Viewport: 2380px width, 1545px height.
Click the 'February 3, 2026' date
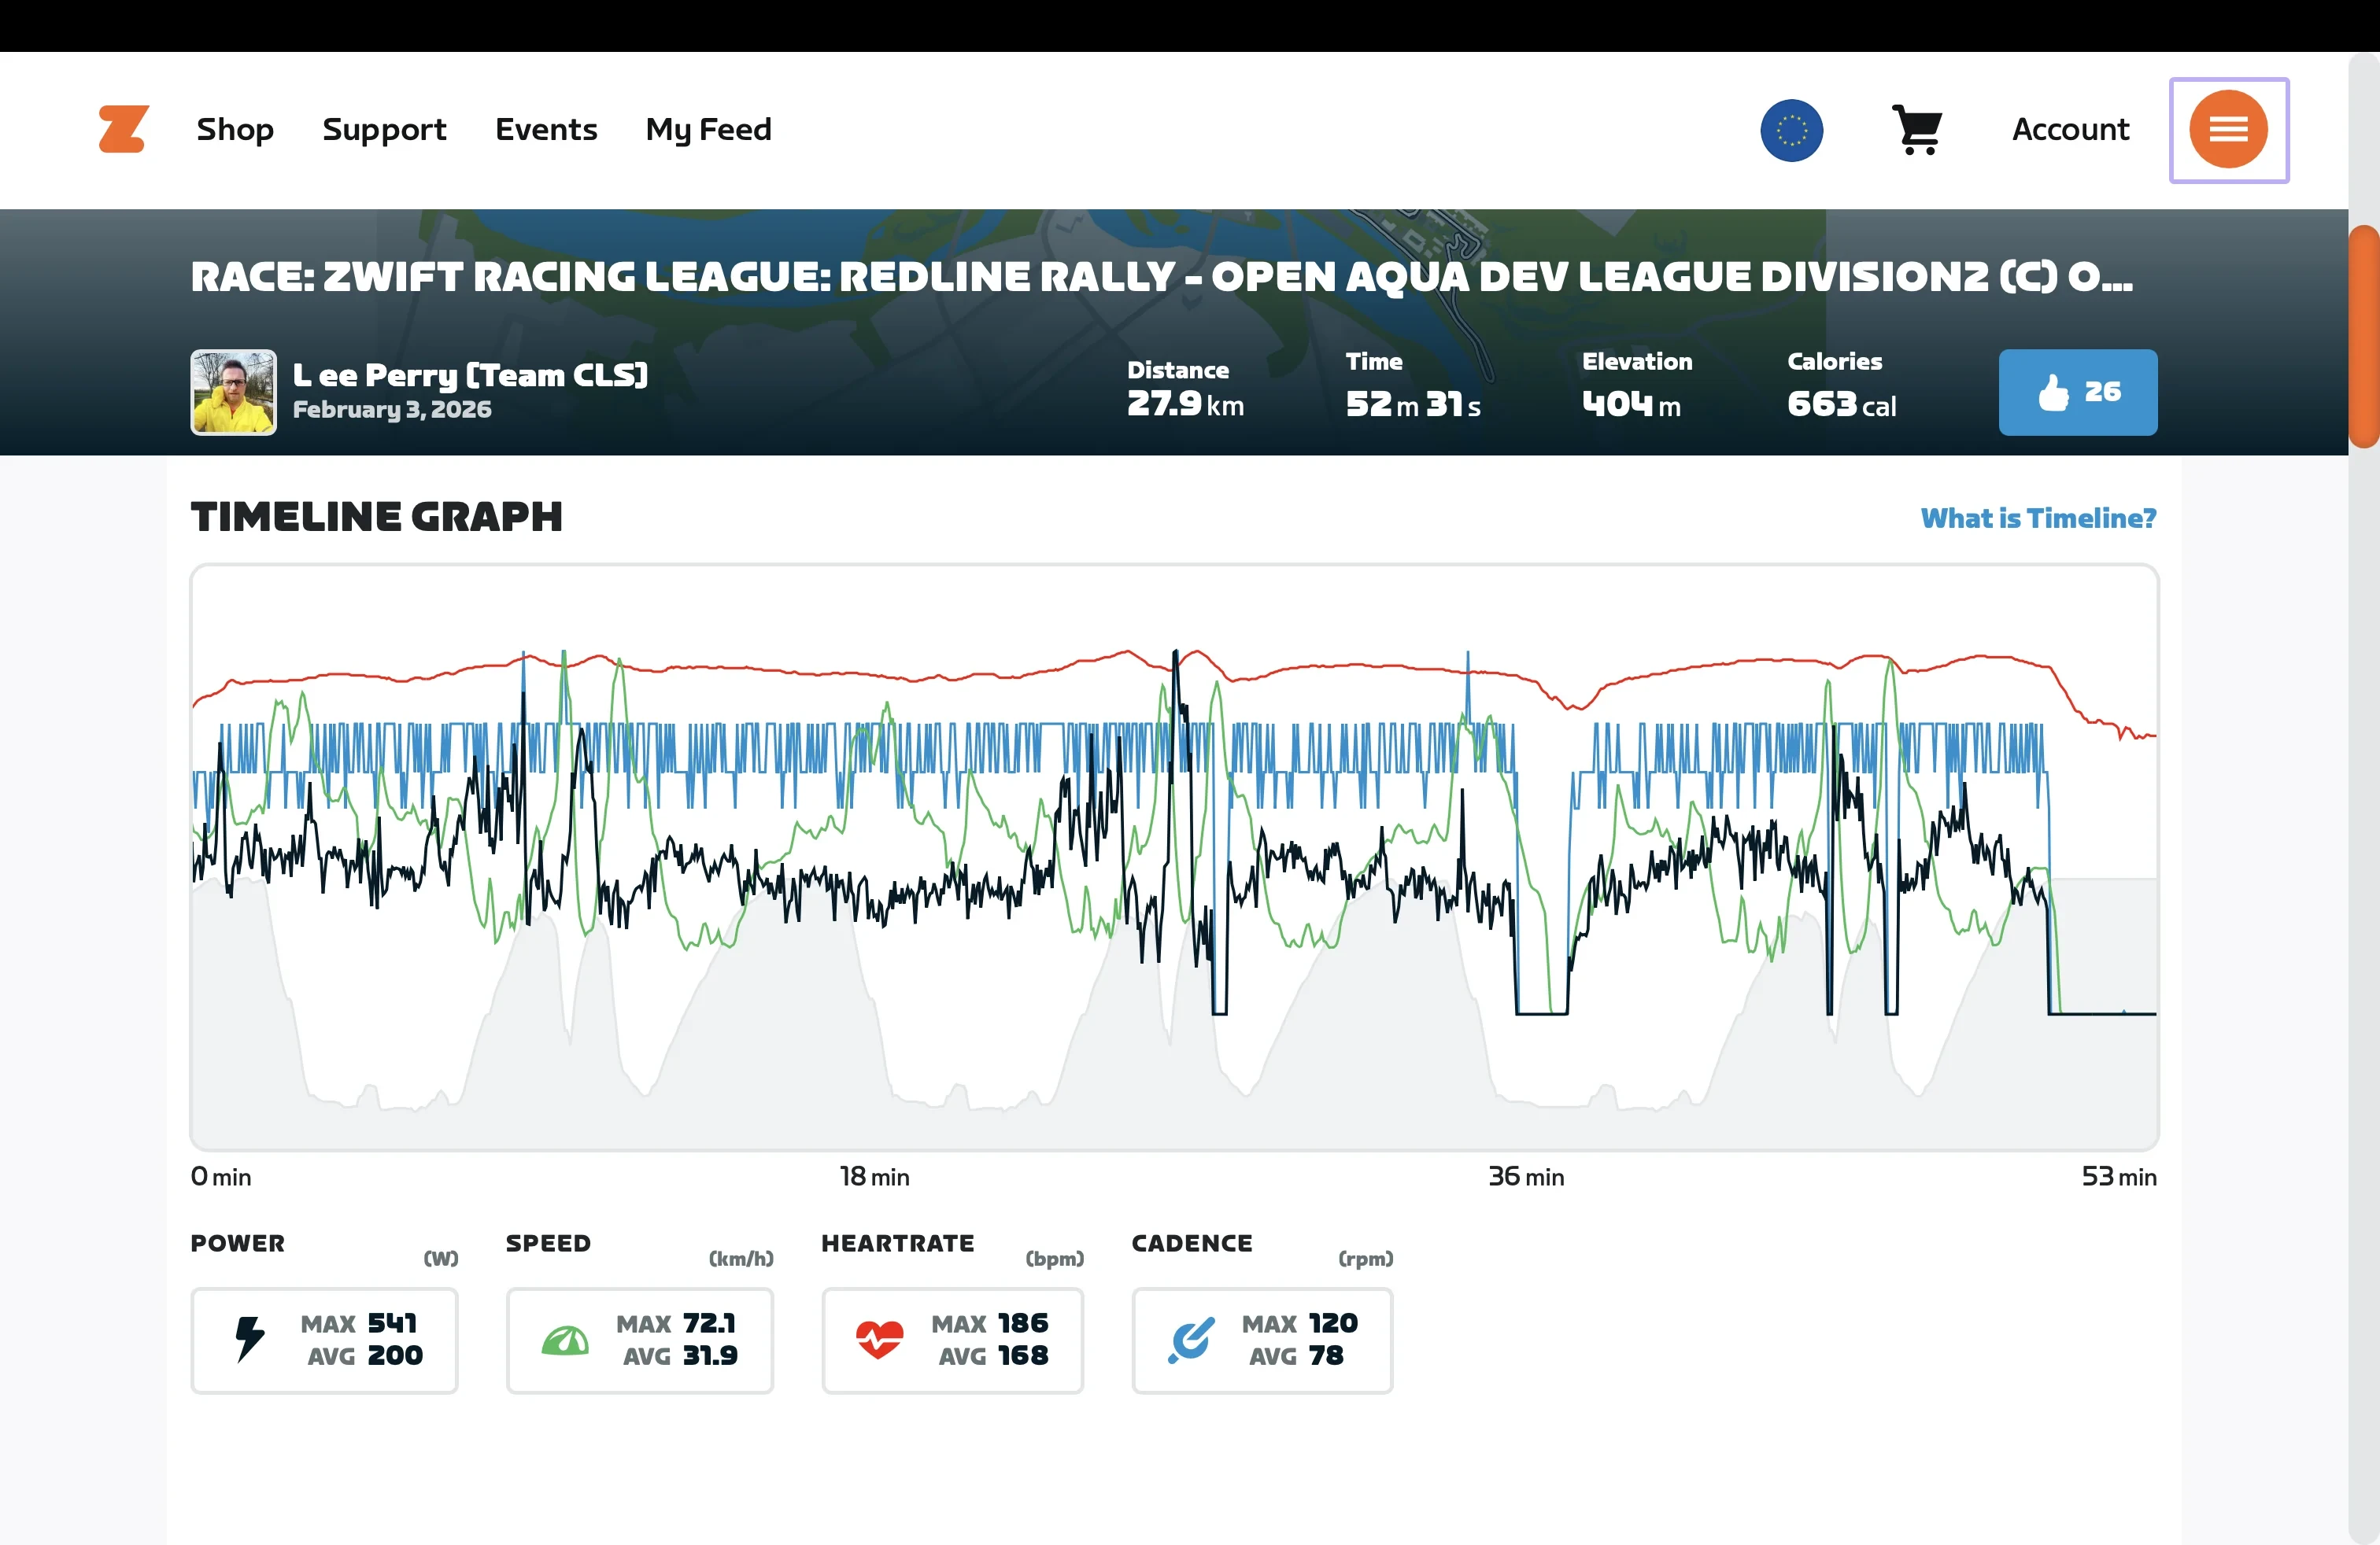392,410
